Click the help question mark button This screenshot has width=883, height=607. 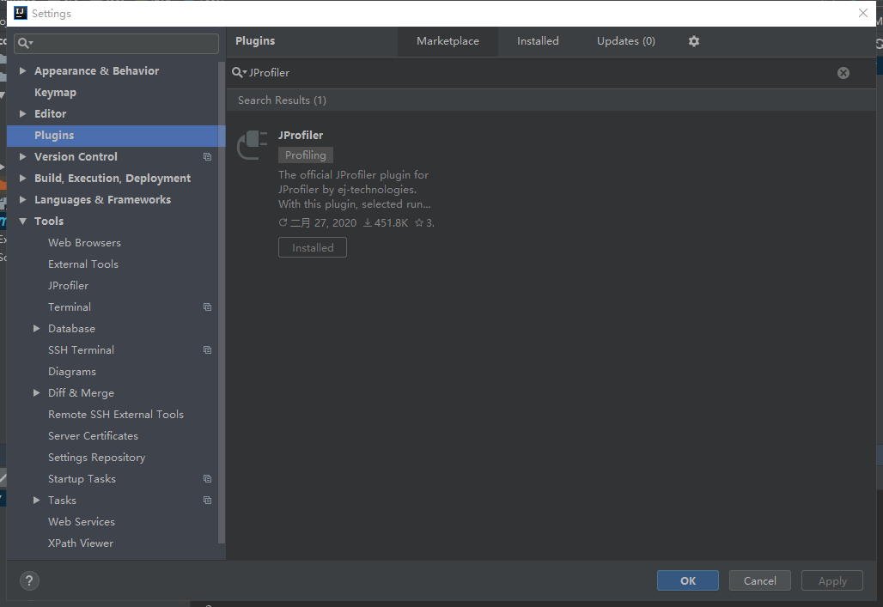[x=29, y=580]
